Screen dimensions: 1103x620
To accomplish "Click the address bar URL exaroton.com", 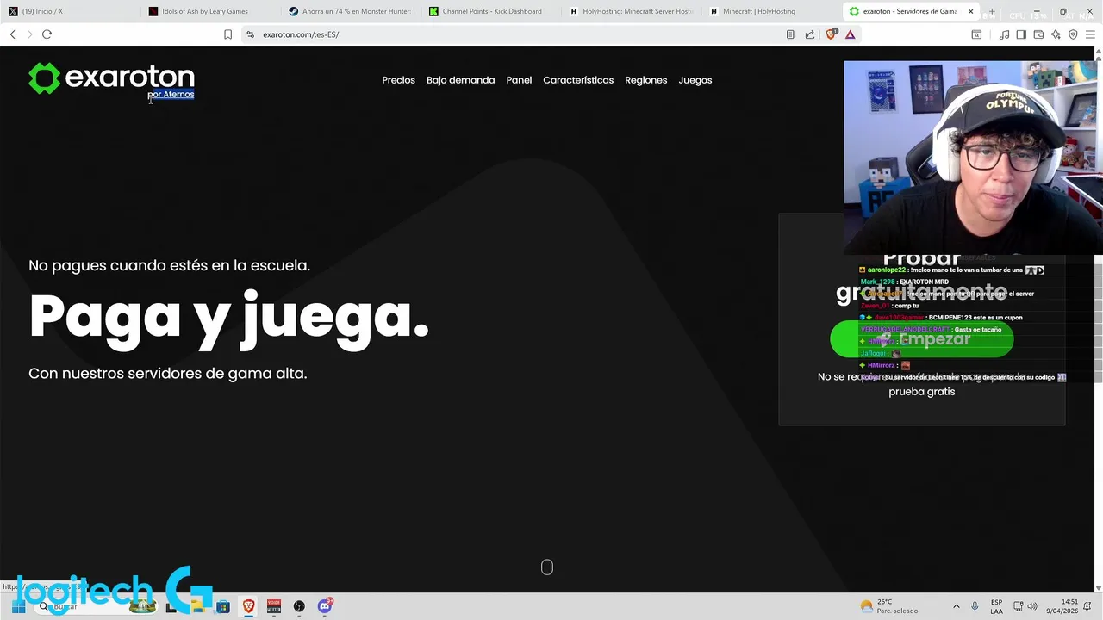I will (x=301, y=34).
